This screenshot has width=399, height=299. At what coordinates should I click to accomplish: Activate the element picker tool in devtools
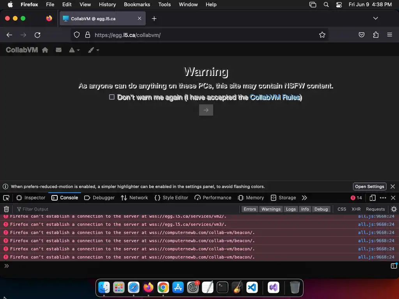6,198
